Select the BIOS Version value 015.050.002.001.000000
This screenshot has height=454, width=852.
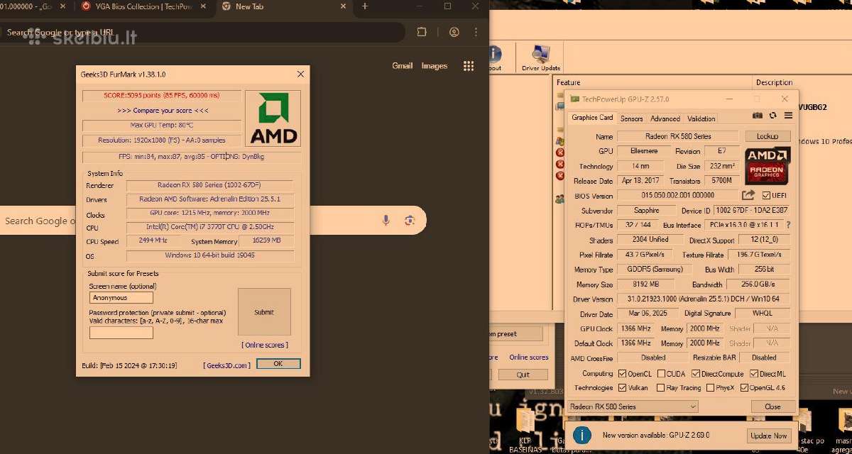point(677,196)
